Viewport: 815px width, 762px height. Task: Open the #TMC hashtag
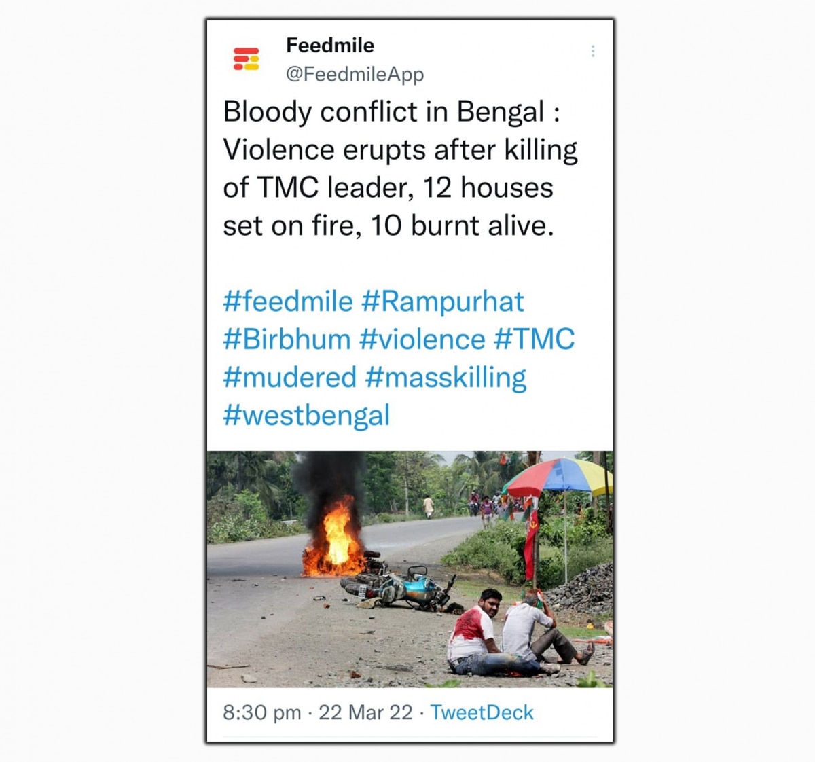(x=535, y=340)
